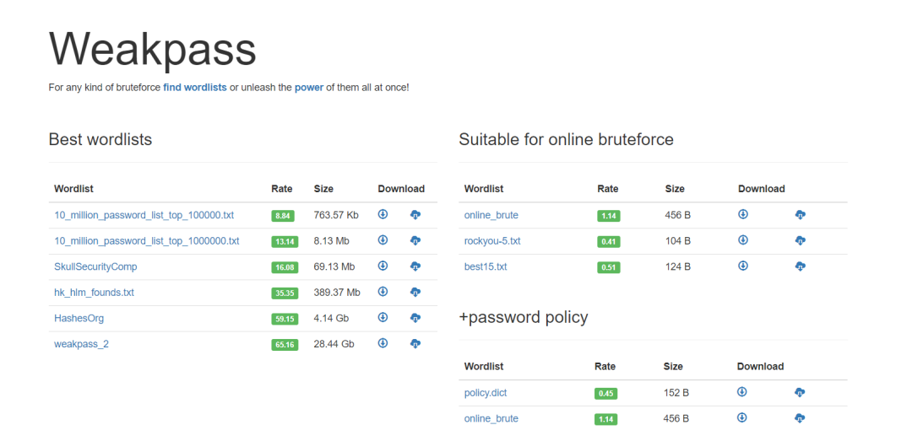Image resolution: width=912 pixels, height=441 pixels.
Task: Open the weakpass_2 wordlist link
Action: [x=81, y=344]
